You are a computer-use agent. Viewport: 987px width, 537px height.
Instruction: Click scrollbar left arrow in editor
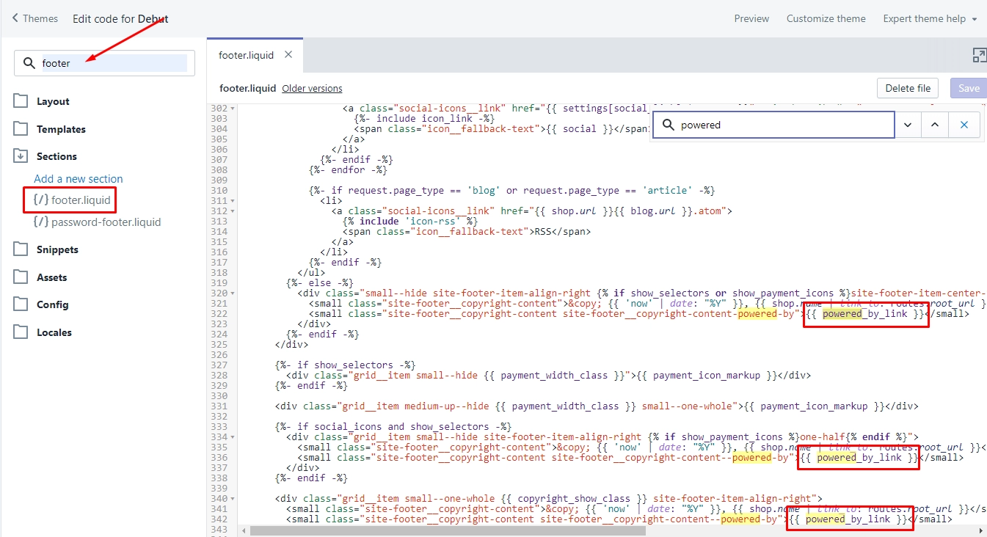243,530
